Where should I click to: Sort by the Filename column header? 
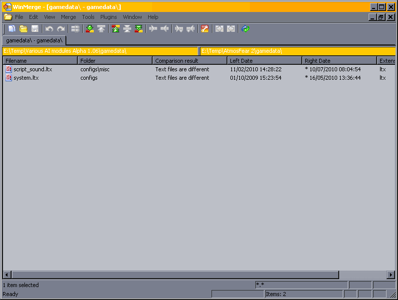click(40, 61)
